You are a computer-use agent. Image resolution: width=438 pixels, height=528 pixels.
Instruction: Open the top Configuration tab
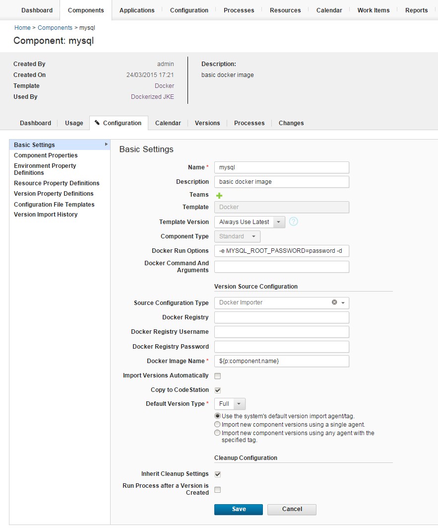point(189,10)
